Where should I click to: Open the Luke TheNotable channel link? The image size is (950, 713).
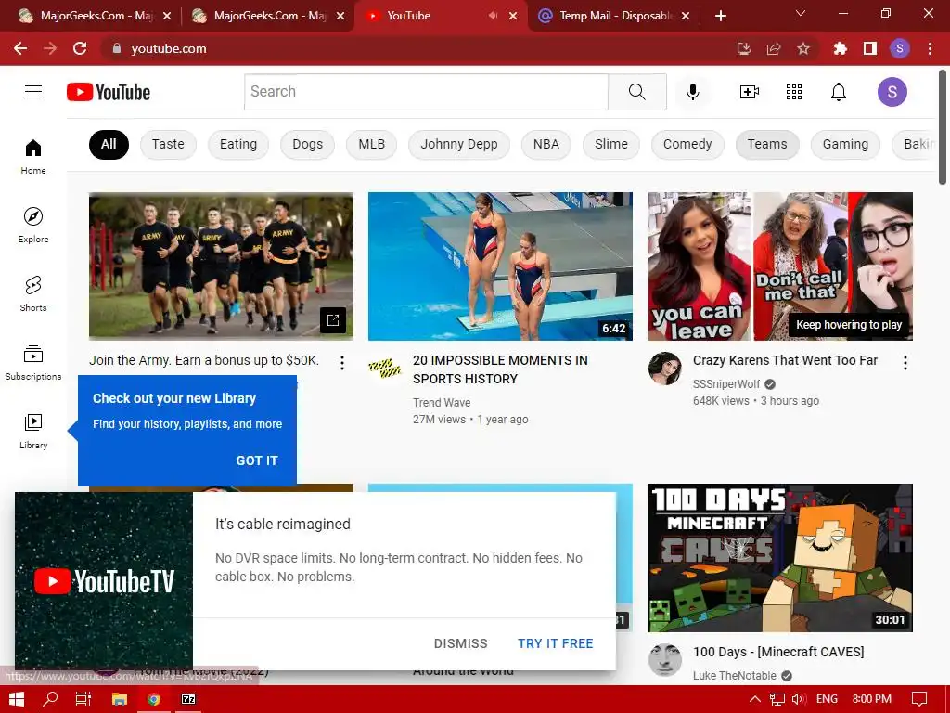tap(735, 676)
